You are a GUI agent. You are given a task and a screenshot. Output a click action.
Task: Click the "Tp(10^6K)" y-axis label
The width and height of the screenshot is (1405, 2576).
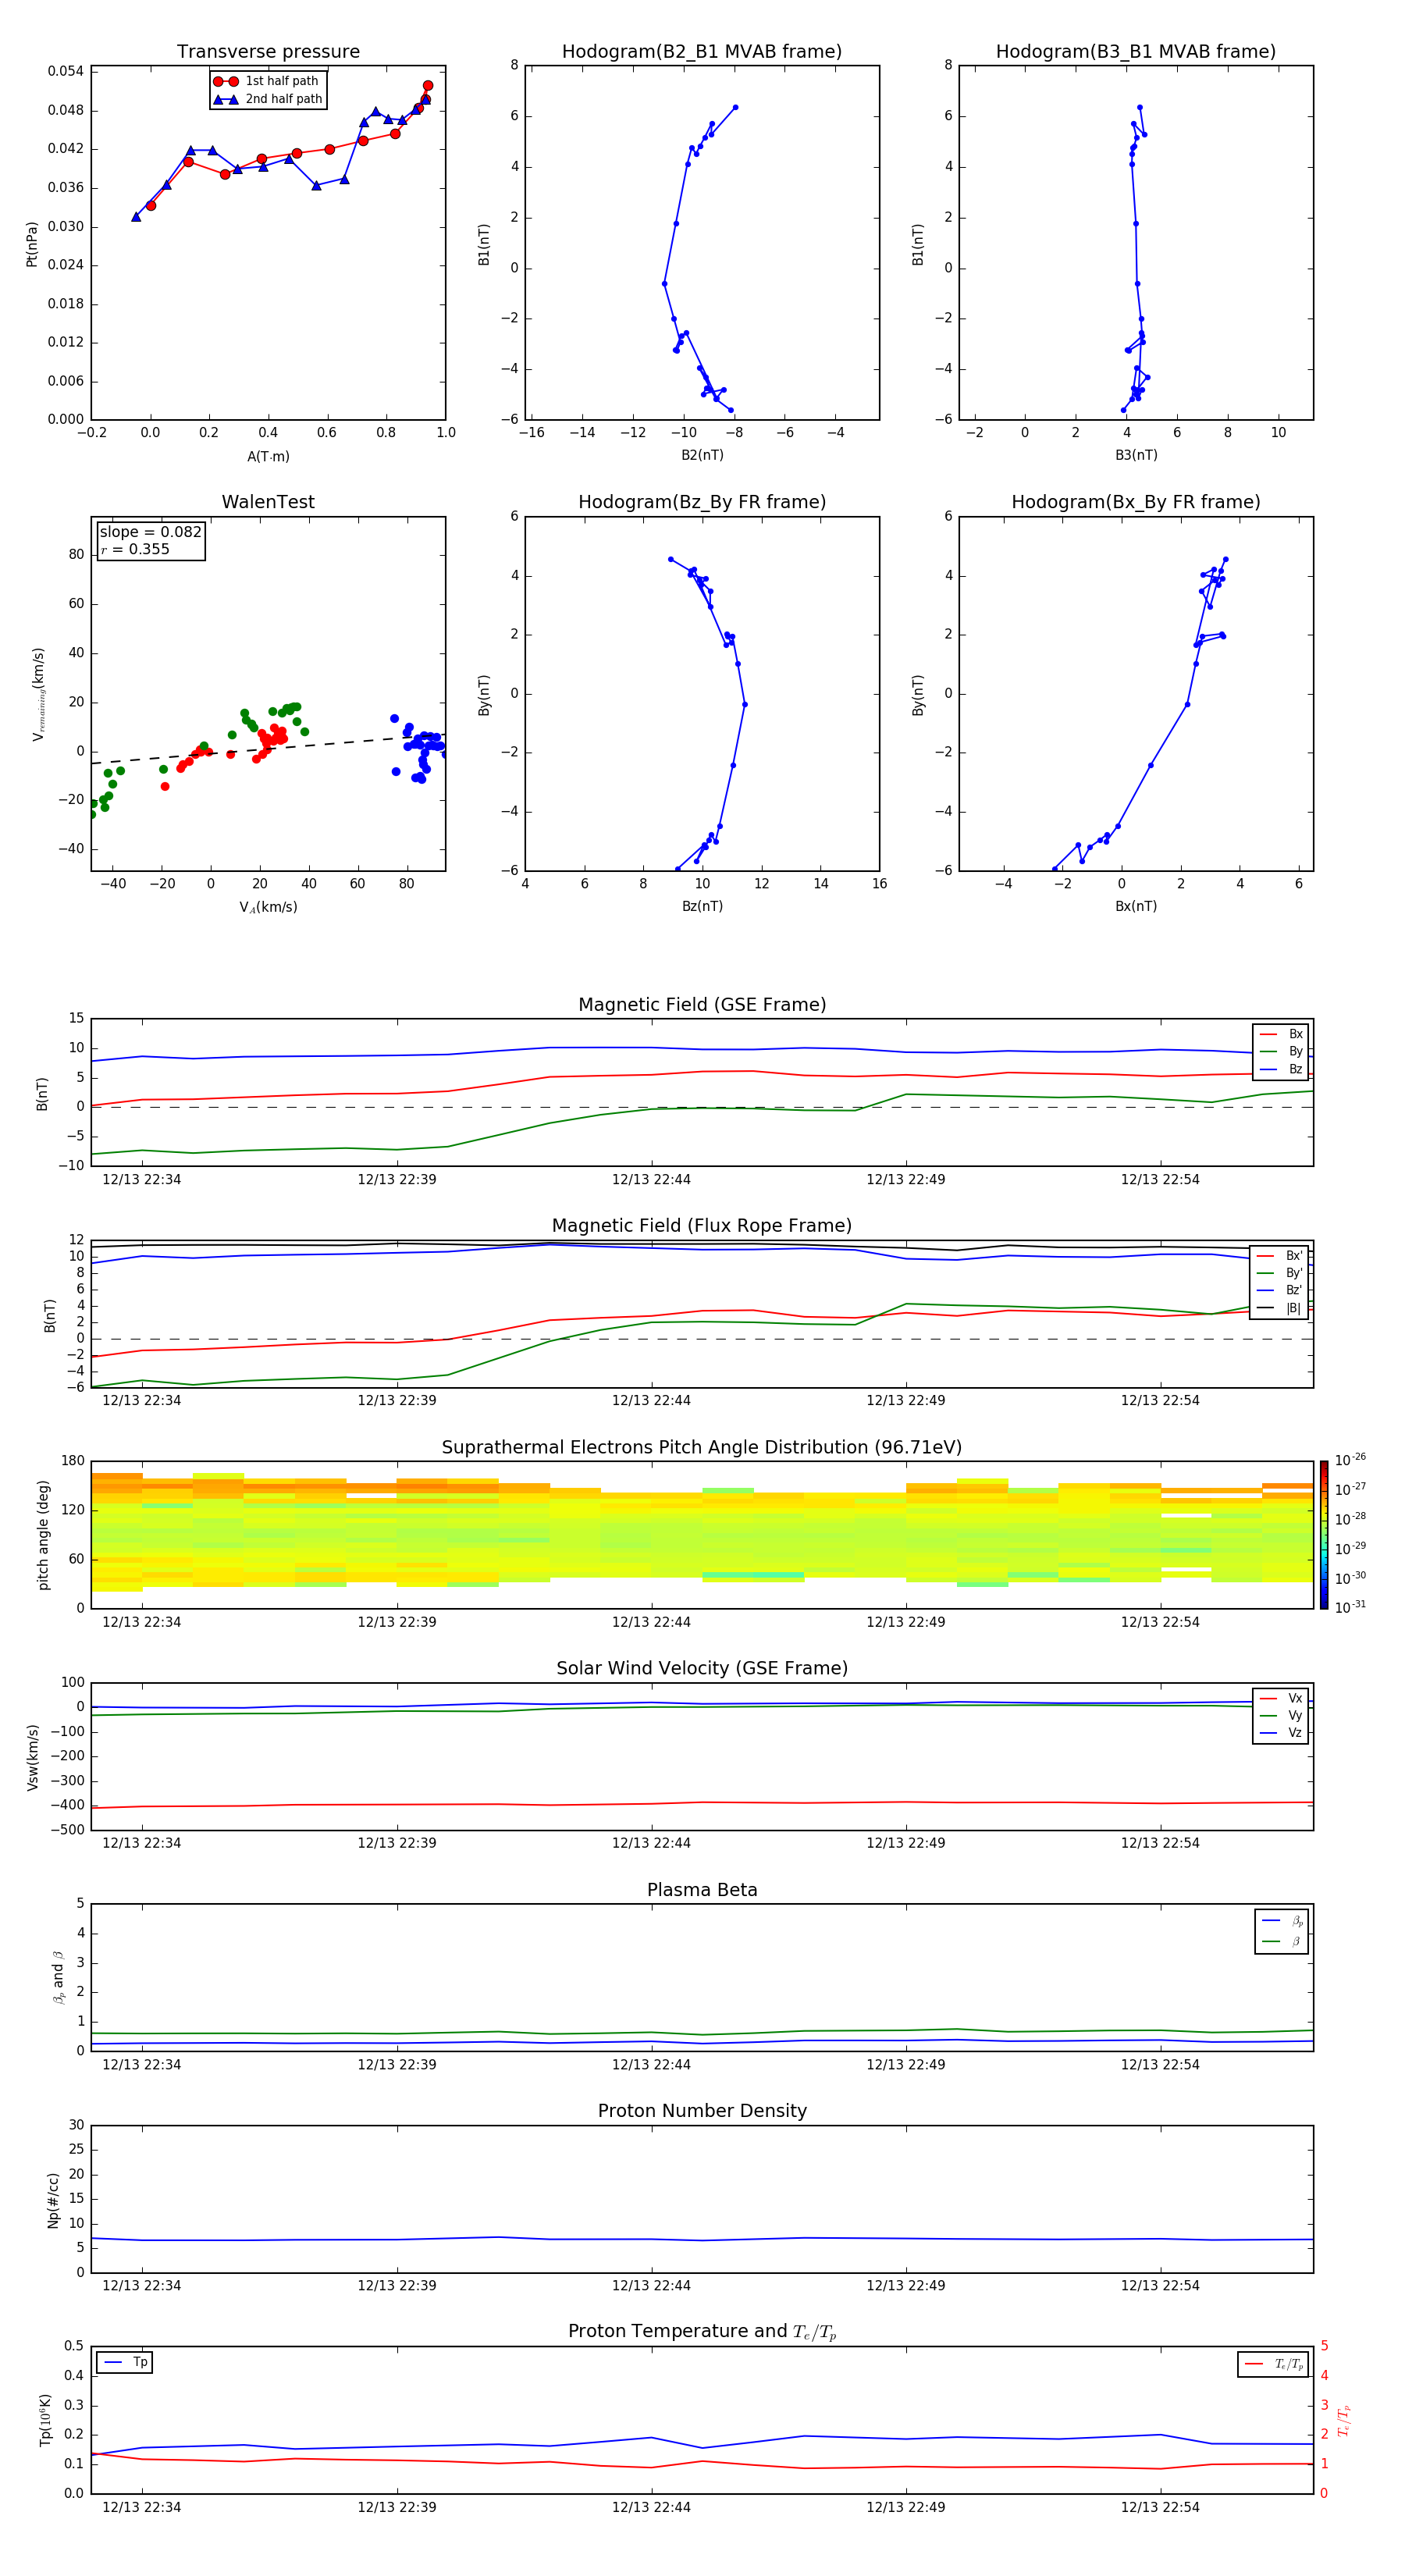click(x=45, y=2420)
